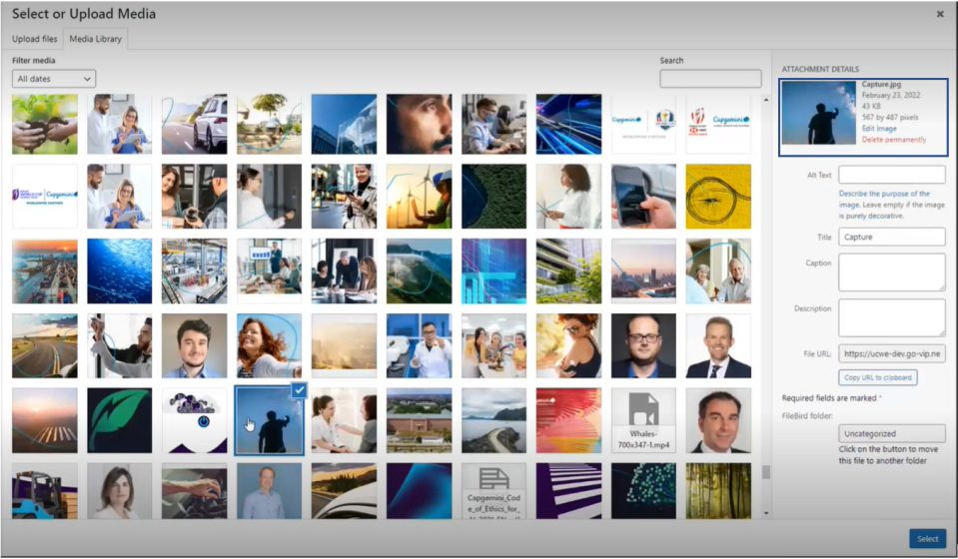Select the wind turbines sunset thumbnail
The height and width of the screenshot is (559, 958).
point(419,197)
